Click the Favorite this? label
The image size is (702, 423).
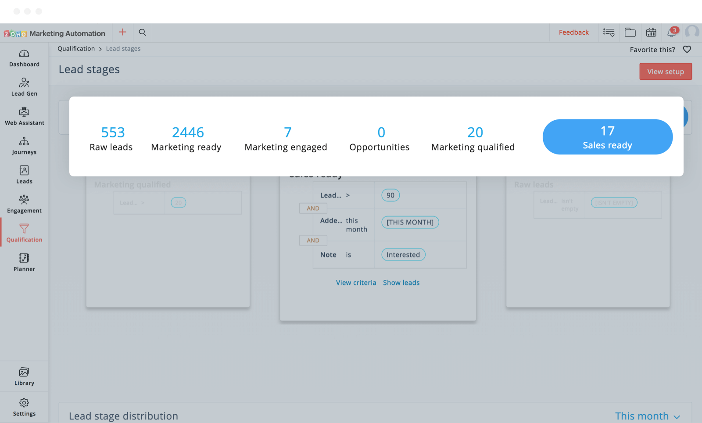[652, 50]
